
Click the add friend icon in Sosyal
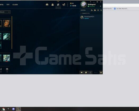(92, 10)
